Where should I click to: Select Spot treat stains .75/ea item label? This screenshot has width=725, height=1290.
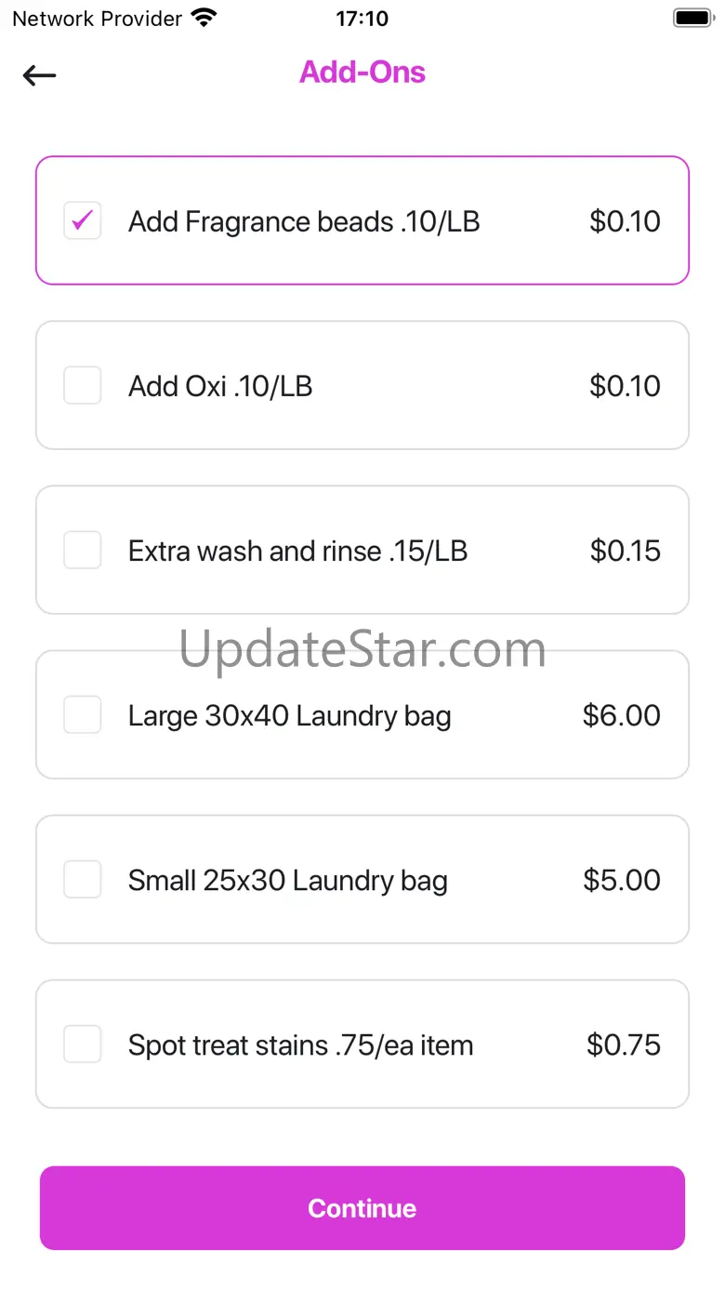[x=301, y=1045]
